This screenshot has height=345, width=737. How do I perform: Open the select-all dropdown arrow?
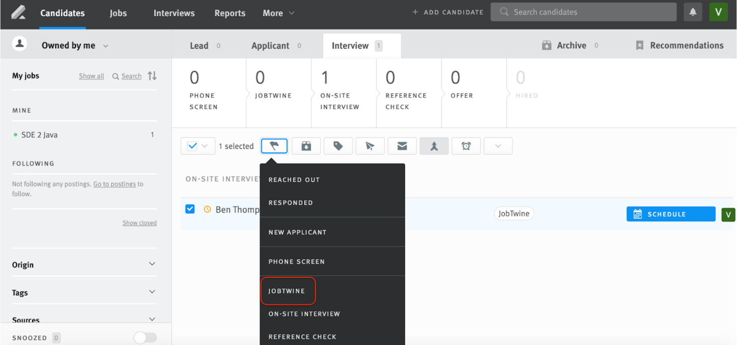[x=205, y=146]
